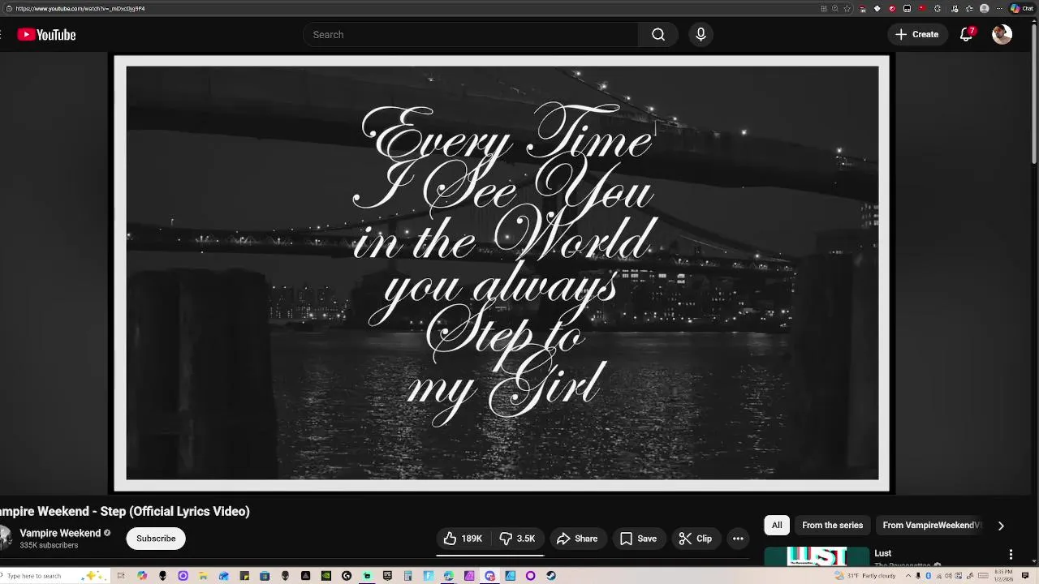The width and height of the screenshot is (1039, 584).
Task: Click the 335K subscribers text
Action: click(49, 545)
